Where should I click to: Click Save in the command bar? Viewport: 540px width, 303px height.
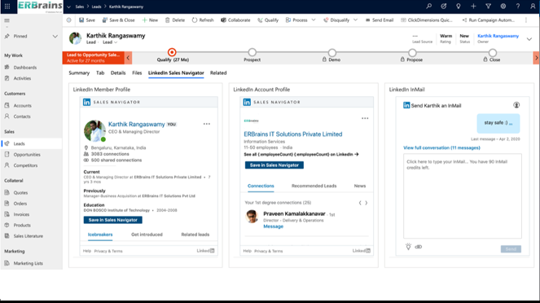point(87,20)
